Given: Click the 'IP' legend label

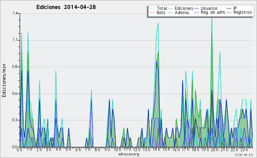Looking at the screenshot, I should click(x=235, y=8).
